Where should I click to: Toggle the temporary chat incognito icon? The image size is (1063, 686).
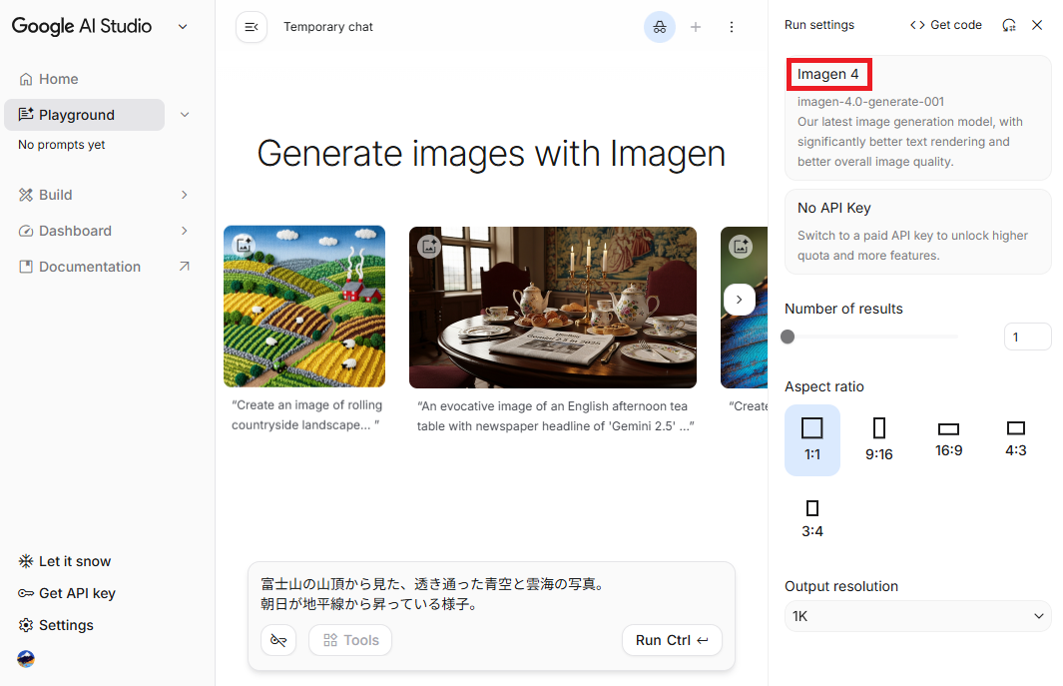[x=659, y=27]
